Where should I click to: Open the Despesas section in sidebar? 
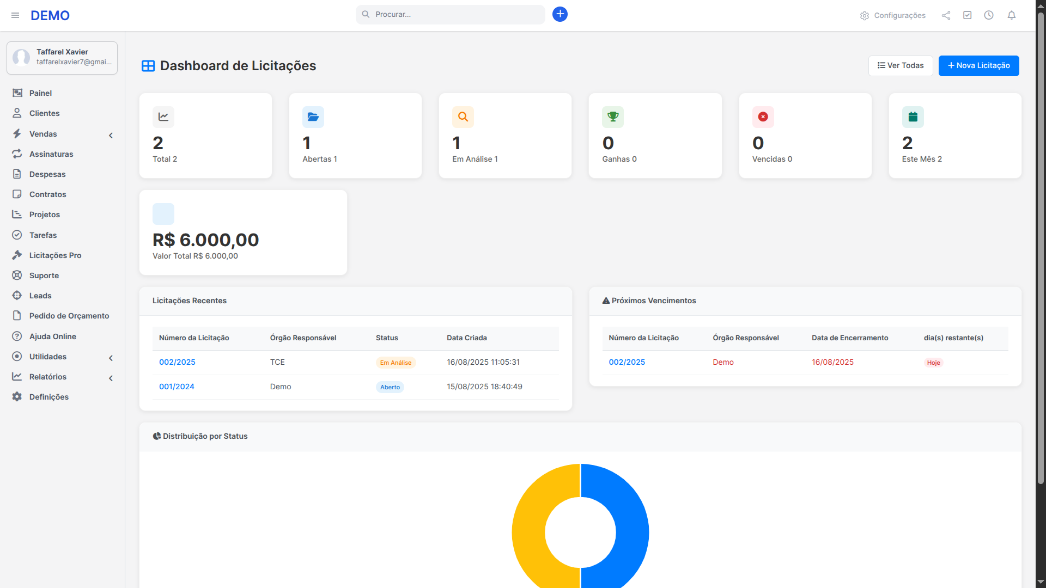(x=47, y=174)
